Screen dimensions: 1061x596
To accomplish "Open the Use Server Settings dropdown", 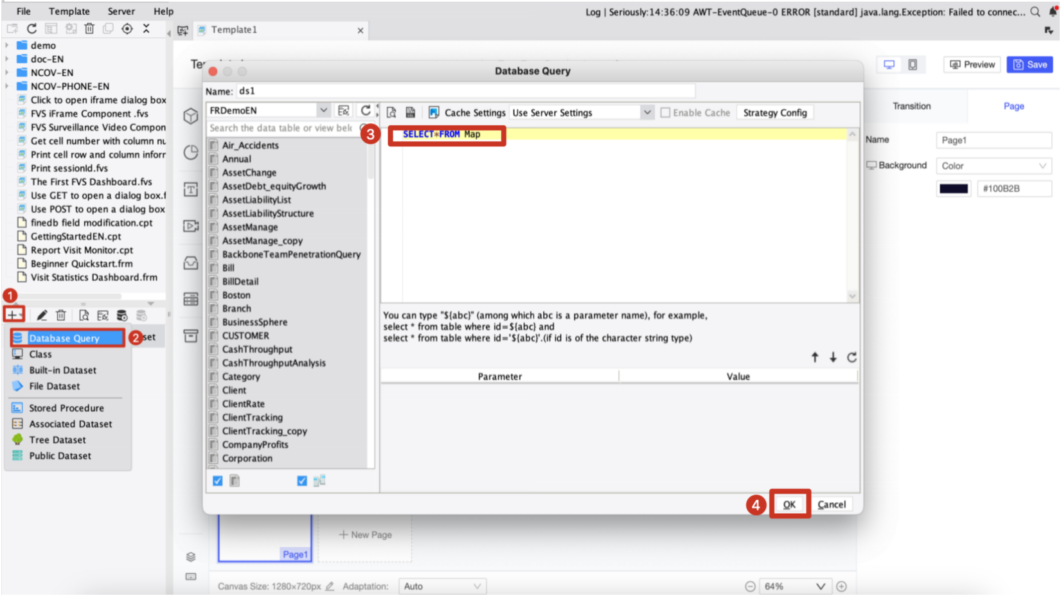I will (x=647, y=112).
